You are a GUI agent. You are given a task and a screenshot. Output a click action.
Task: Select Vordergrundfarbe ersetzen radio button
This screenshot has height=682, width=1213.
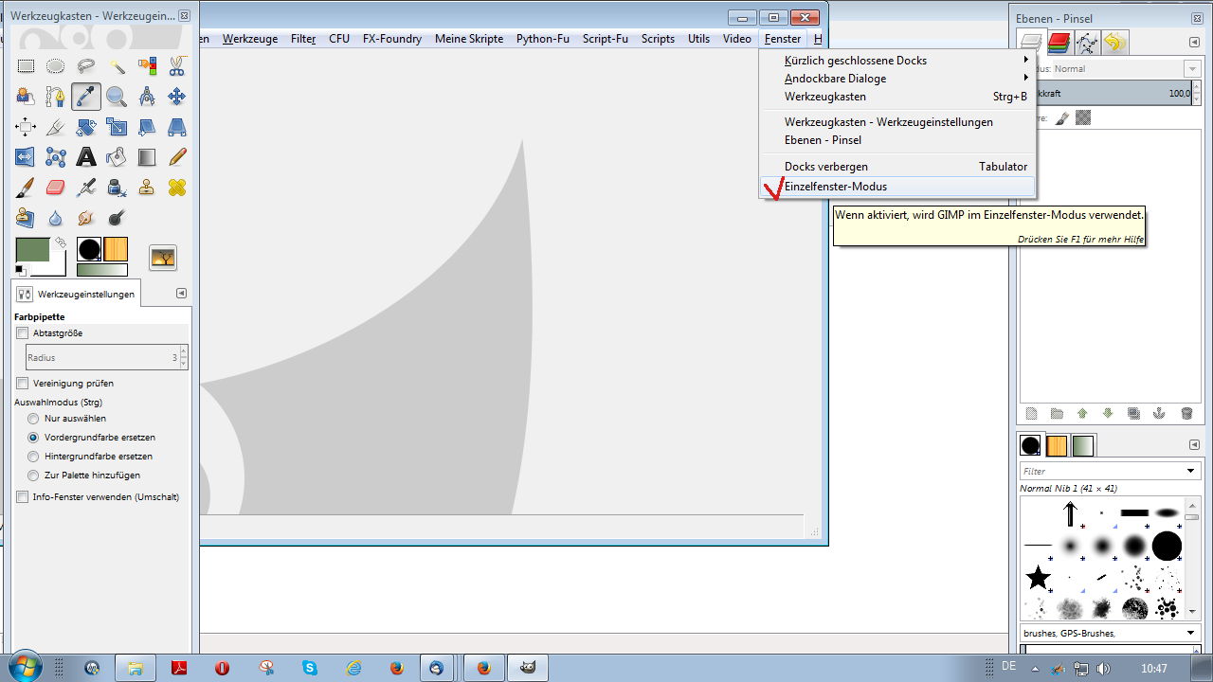(34, 438)
